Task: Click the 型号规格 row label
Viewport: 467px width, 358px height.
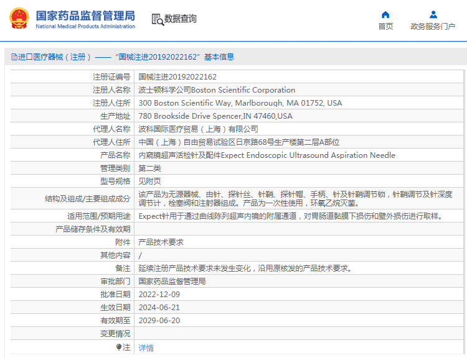Action: click(116, 181)
